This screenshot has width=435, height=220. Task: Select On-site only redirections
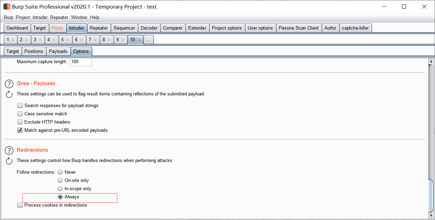[60, 181]
